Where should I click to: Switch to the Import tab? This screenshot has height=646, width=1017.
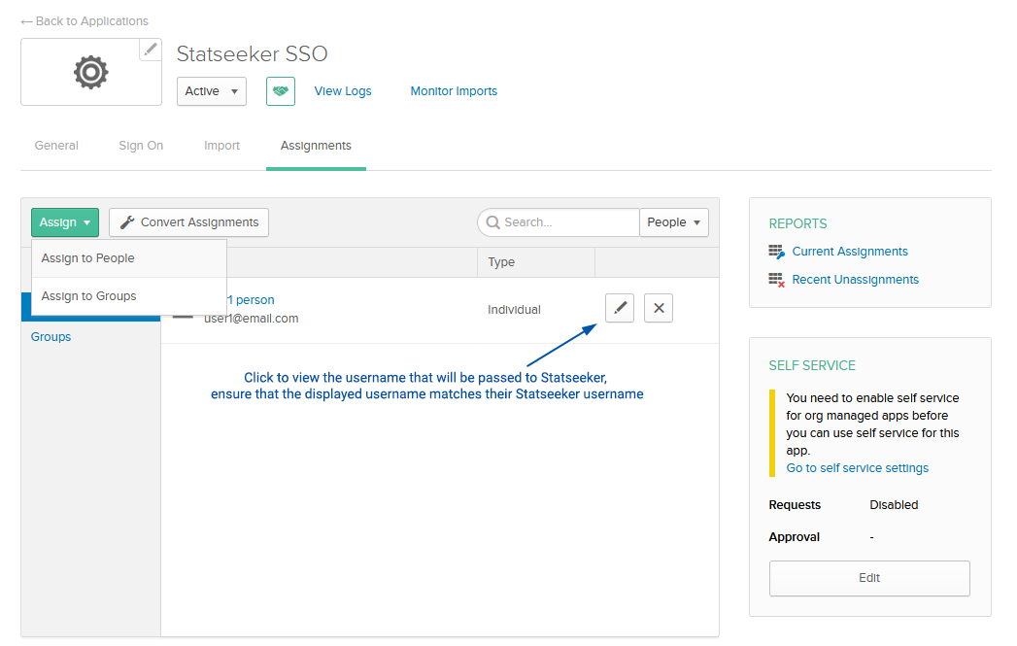coord(221,146)
